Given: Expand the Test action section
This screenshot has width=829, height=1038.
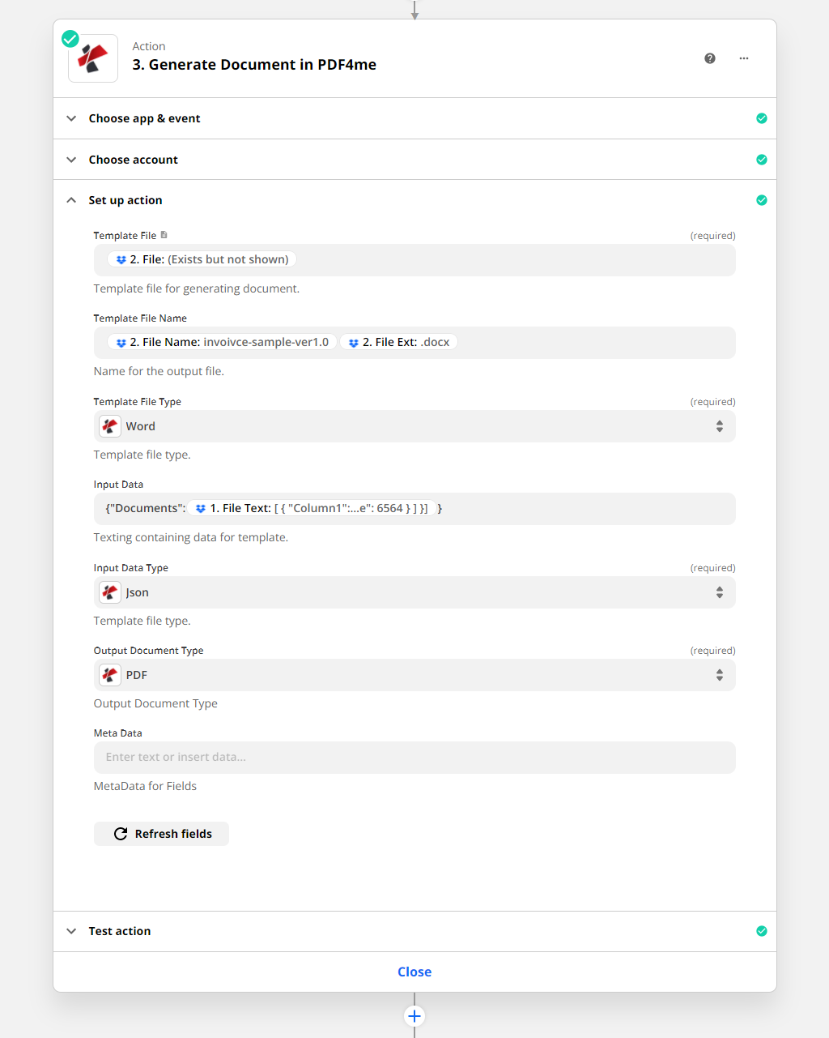Looking at the screenshot, I should point(119,931).
